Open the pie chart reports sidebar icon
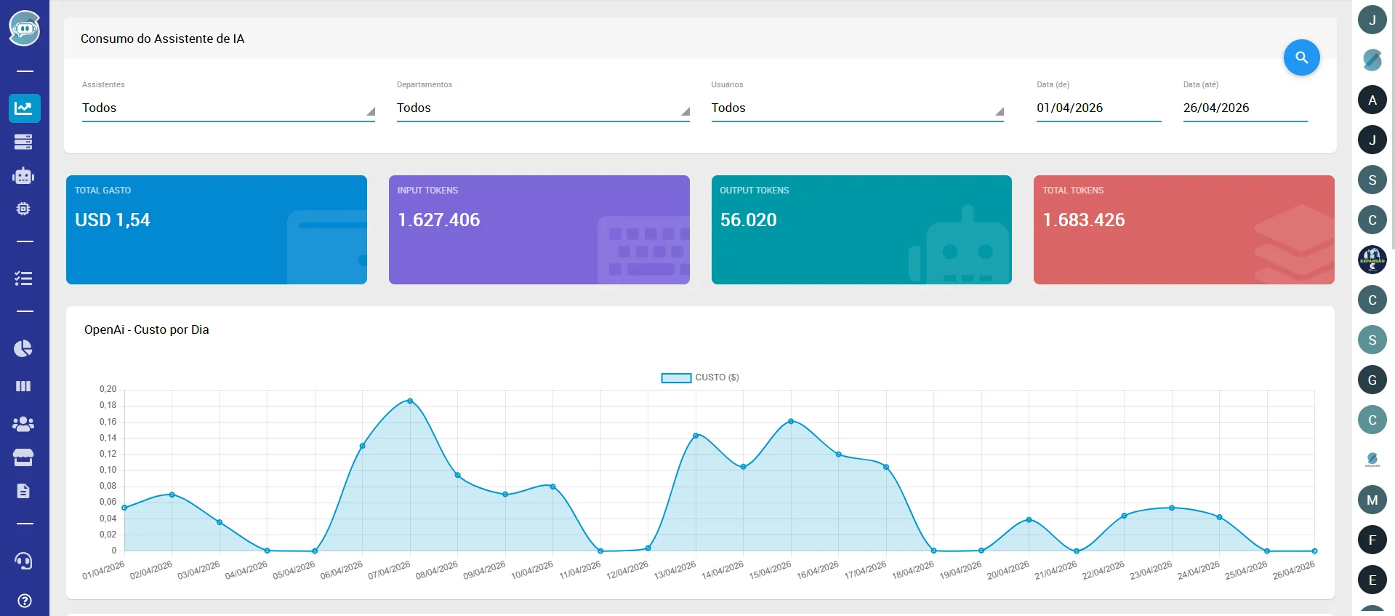This screenshot has height=616, width=1395. (x=24, y=348)
